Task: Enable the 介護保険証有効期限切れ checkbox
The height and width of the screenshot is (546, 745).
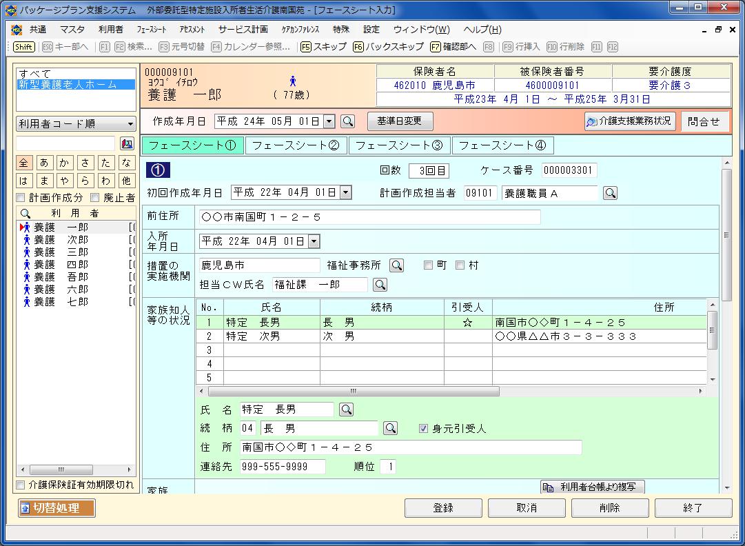Action: tap(21, 485)
